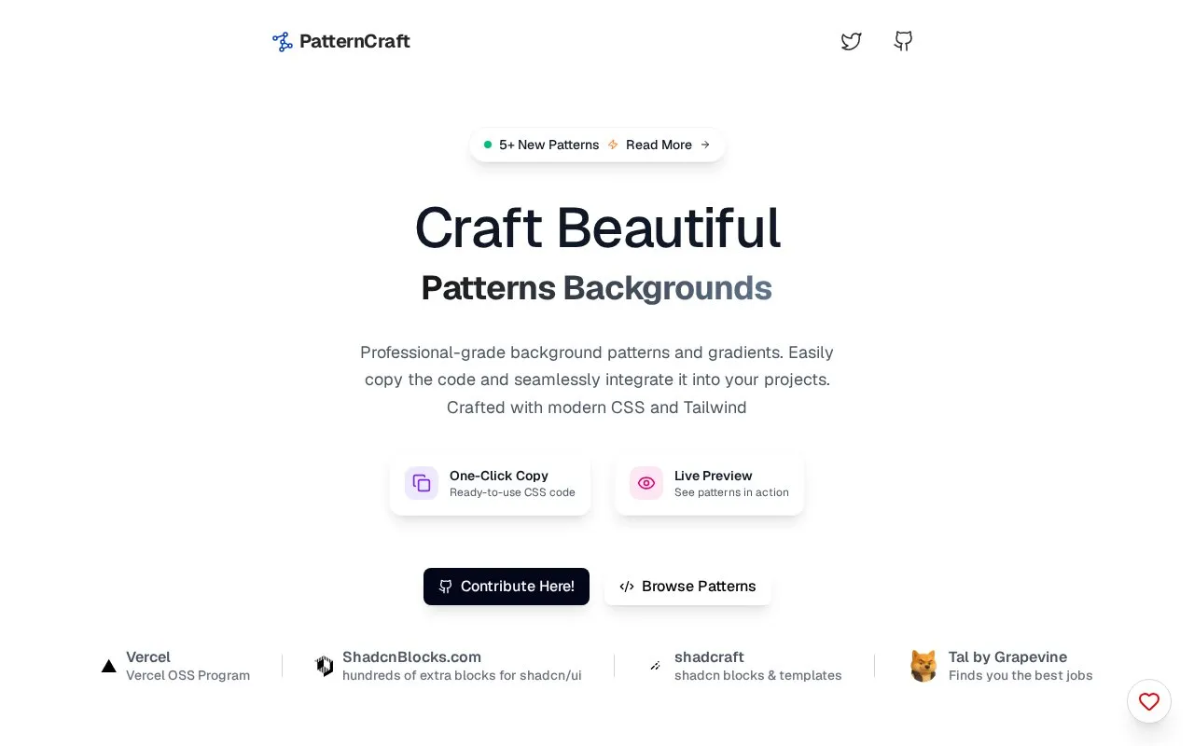Click the heart favorite button
This screenshot has height=746, width=1194.
coord(1149,701)
